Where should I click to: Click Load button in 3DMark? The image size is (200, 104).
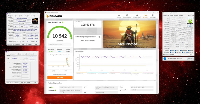(x=53, y=71)
